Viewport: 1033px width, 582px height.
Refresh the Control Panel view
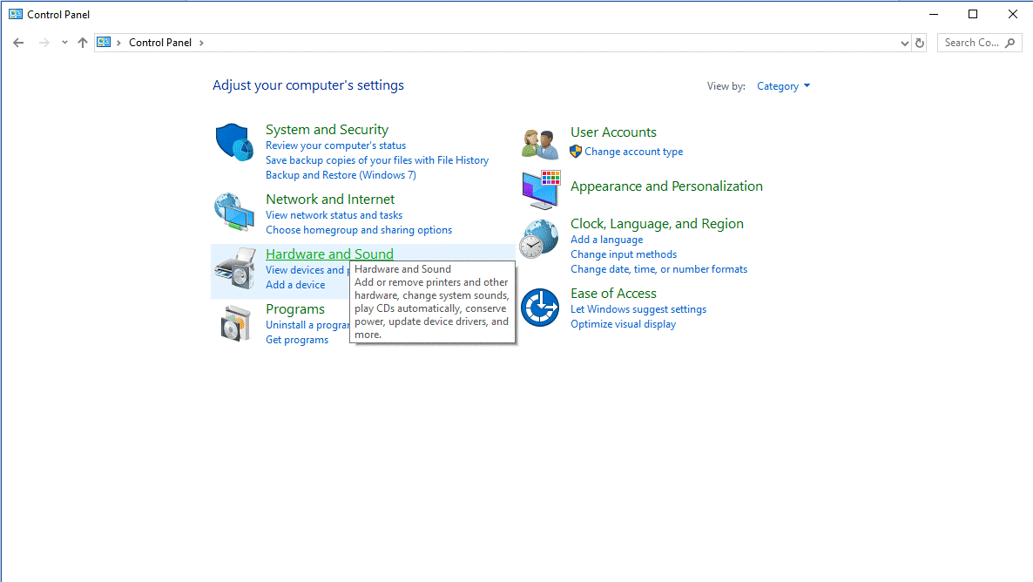pos(920,43)
